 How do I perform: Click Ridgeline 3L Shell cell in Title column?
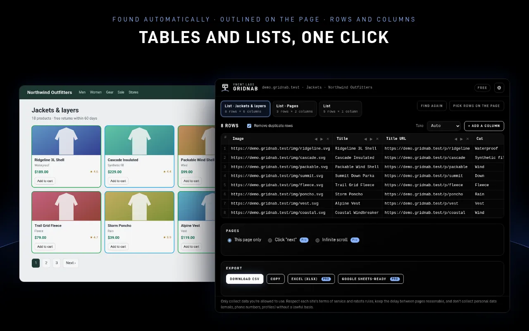pos(356,149)
